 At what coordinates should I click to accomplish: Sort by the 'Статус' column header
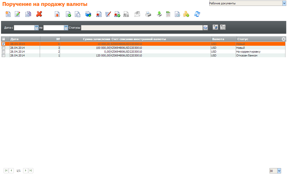coord(259,39)
